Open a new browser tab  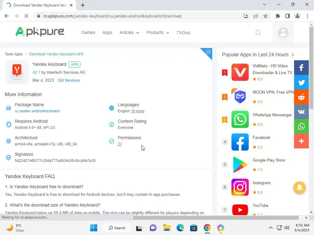[x=83, y=5]
